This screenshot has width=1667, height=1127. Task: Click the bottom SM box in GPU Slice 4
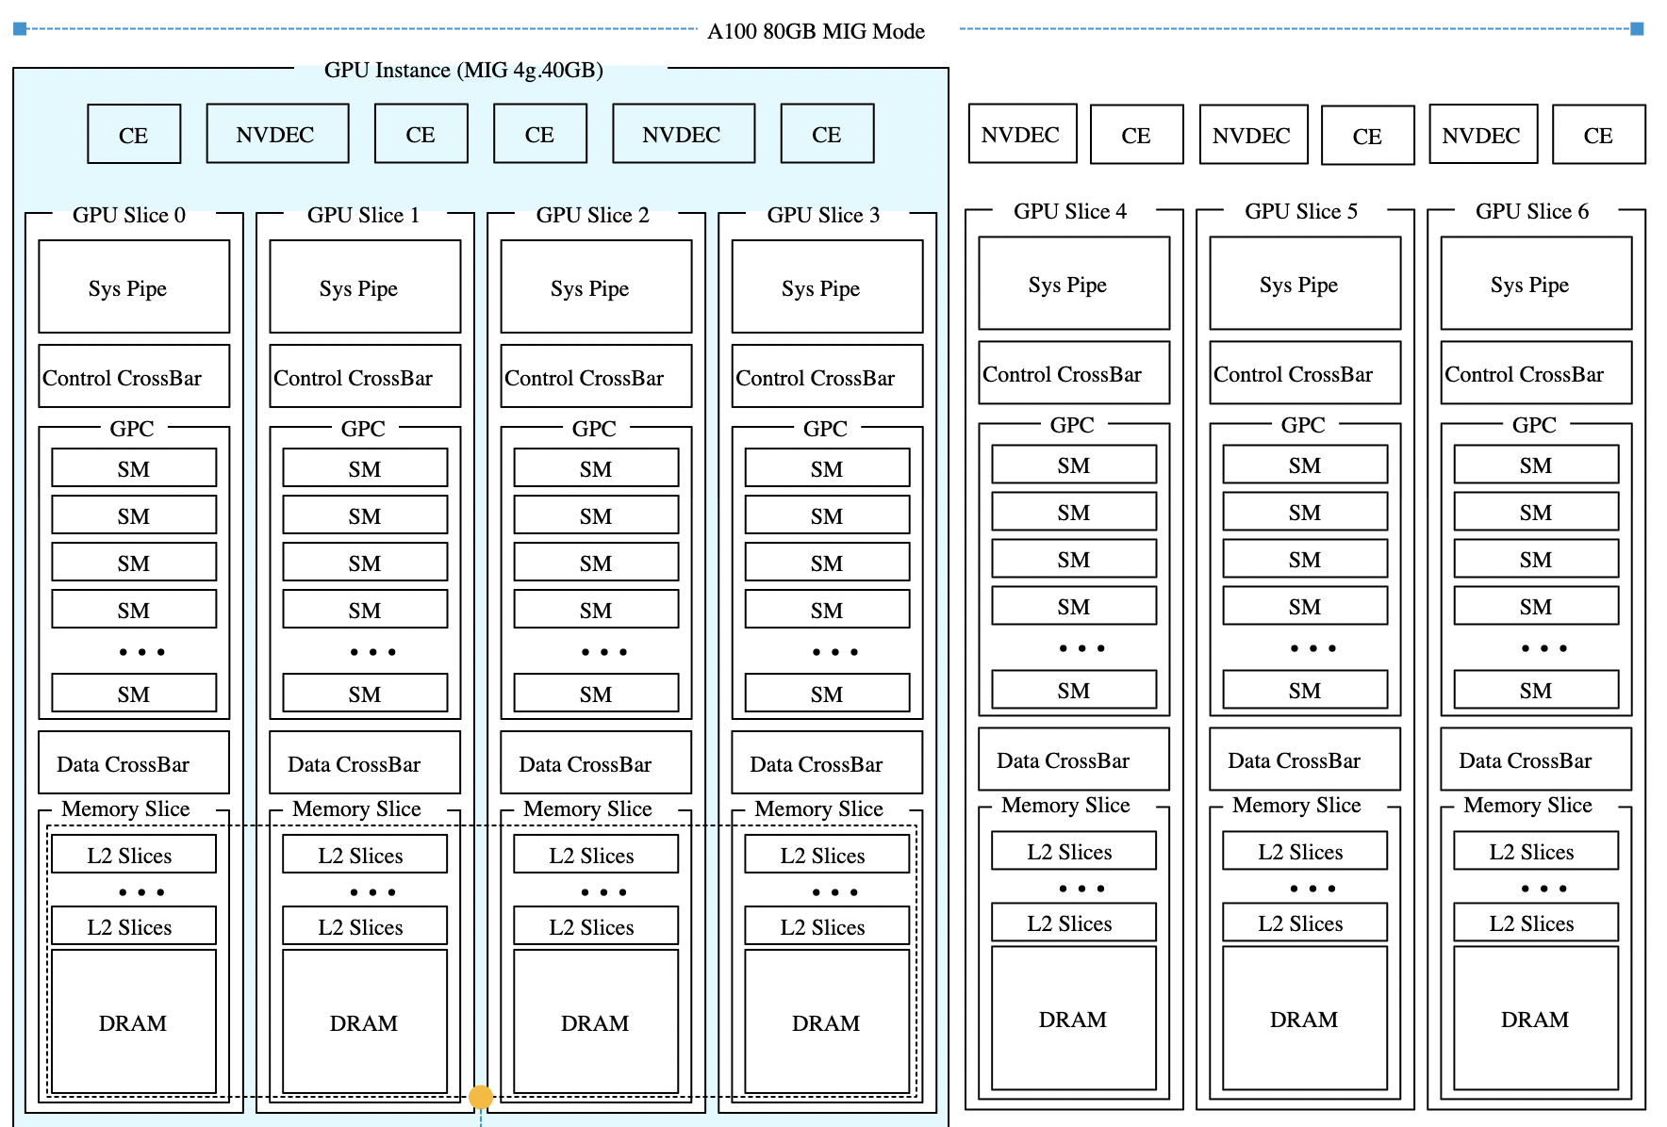[1073, 691]
